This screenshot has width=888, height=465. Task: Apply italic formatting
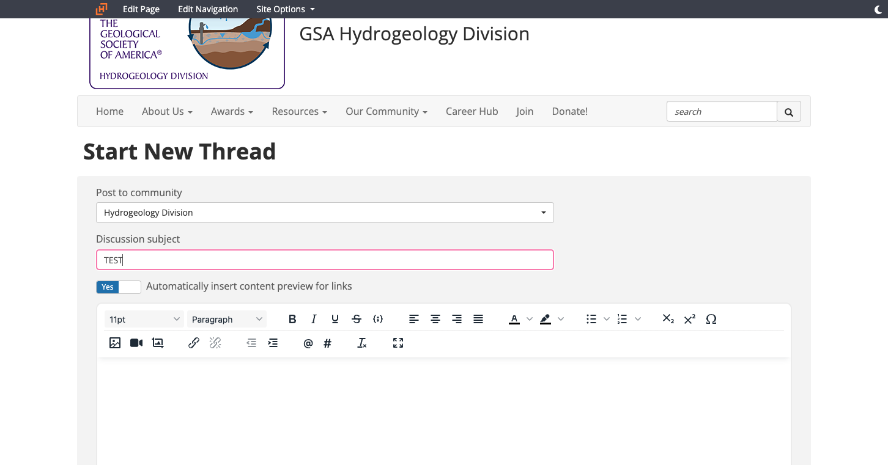(314, 319)
